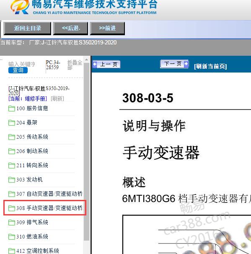Click 当前车型 vehicle info text
Image resolution: width=251 pixels, height=254 pixels.
tap(58, 43)
